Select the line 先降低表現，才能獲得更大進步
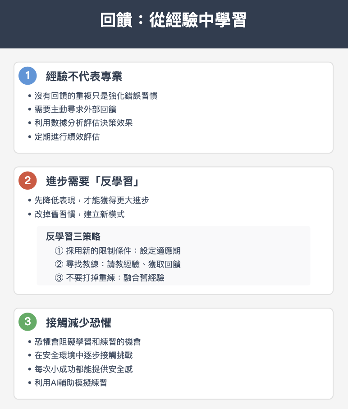This screenshot has height=409, width=348. [92, 200]
